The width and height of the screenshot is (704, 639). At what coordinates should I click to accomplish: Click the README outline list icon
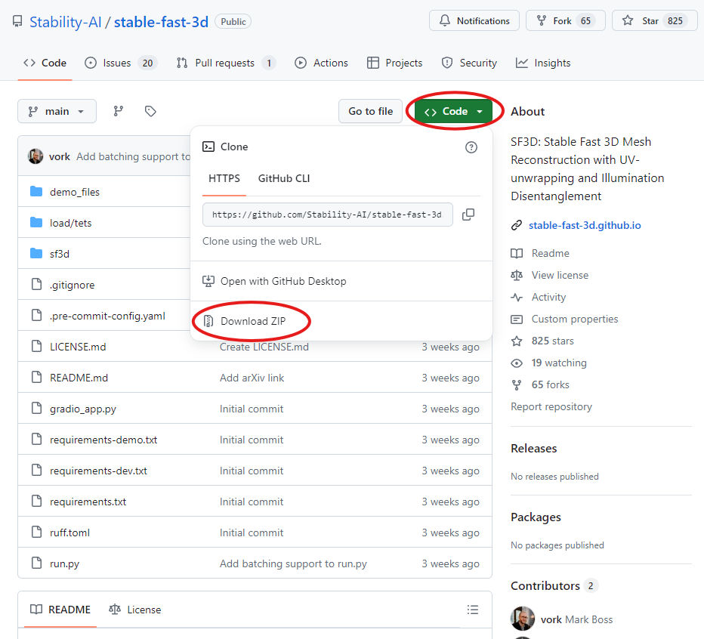tap(472, 610)
